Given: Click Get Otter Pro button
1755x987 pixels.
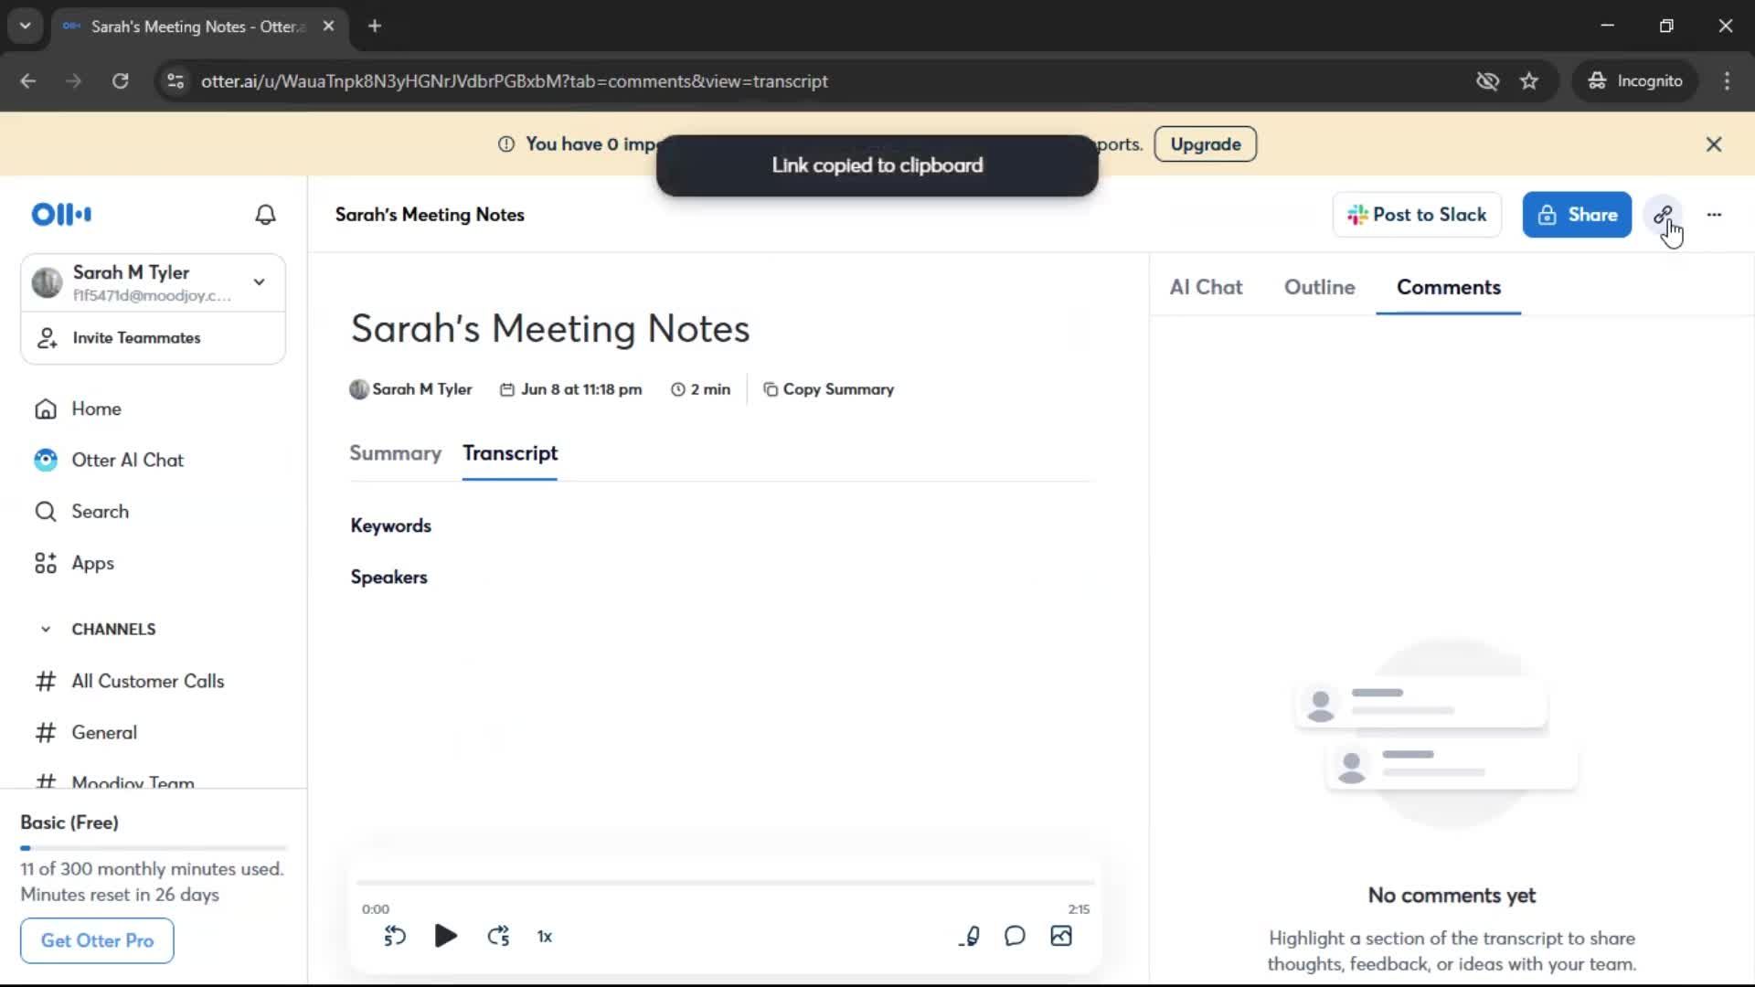Looking at the screenshot, I should [x=97, y=940].
